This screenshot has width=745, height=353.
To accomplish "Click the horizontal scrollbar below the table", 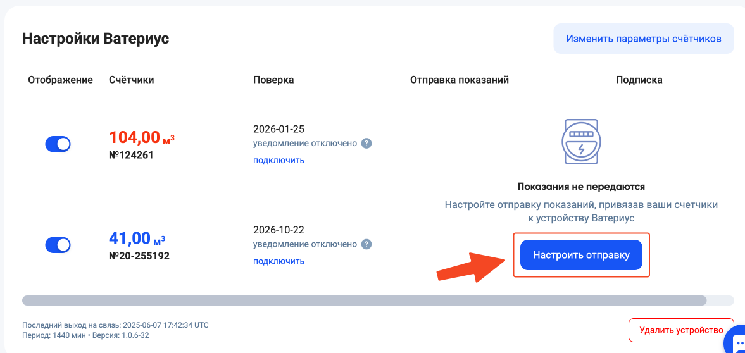I will click(x=364, y=300).
